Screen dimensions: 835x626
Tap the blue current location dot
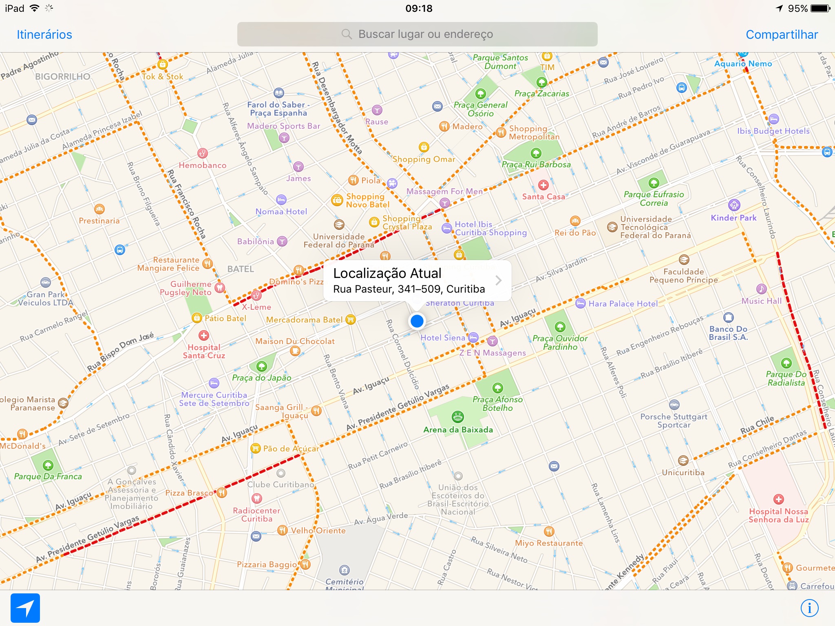(x=417, y=321)
